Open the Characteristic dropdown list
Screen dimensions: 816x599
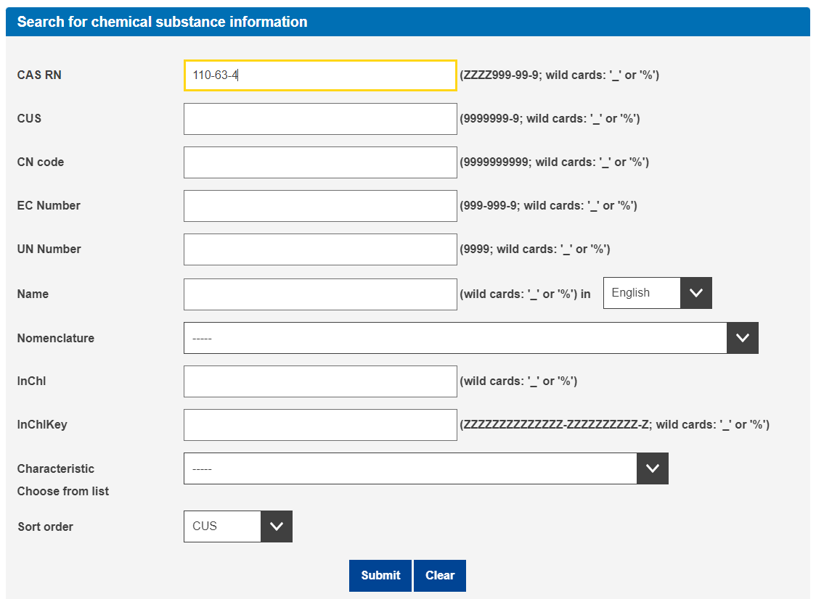tap(425, 468)
